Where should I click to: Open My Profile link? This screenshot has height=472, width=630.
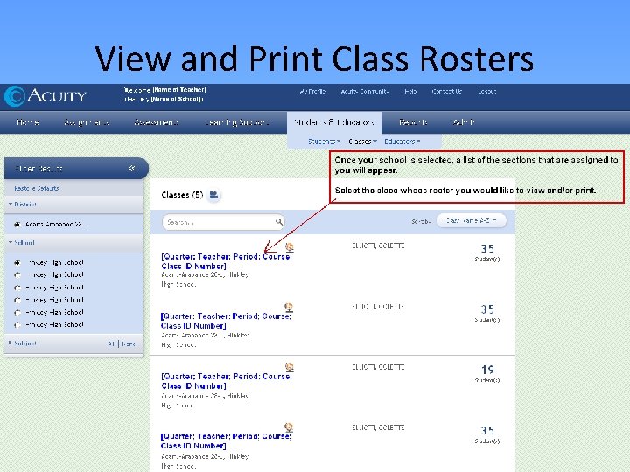point(312,92)
